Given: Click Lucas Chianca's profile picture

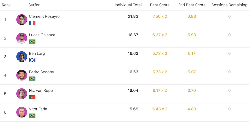Looking at the screenshot, I should pos(22,38).
